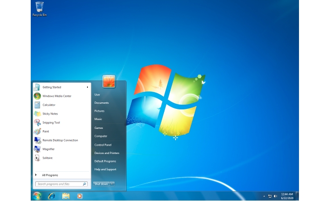Viewport: 326px width, 201px height.
Task: Start Remote Desktop Connection
Action: click(x=60, y=140)
